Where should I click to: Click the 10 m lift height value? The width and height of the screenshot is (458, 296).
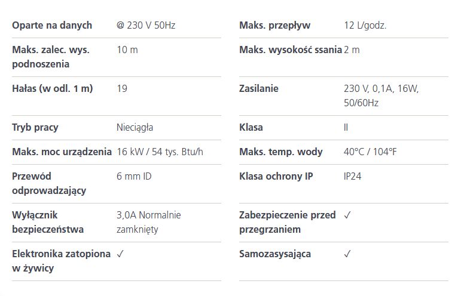[127, 50]
